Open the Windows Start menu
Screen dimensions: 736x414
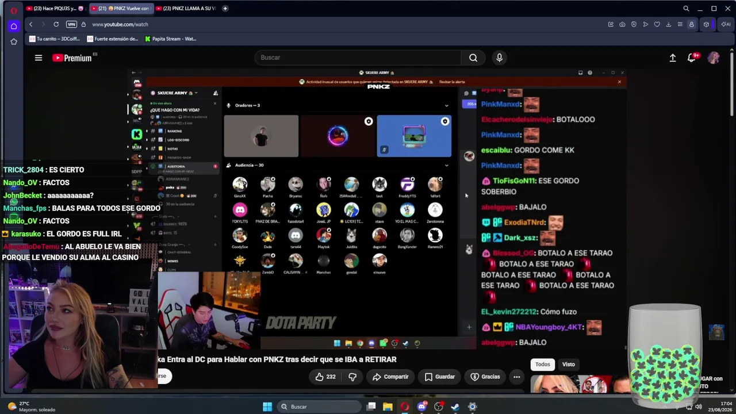[267, 407]
